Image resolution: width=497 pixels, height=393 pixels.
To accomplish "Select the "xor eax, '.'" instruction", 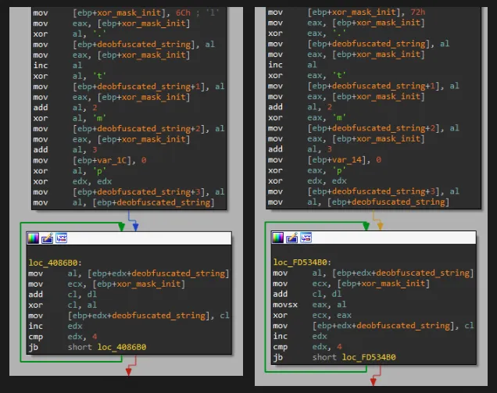I will [307, 33].
